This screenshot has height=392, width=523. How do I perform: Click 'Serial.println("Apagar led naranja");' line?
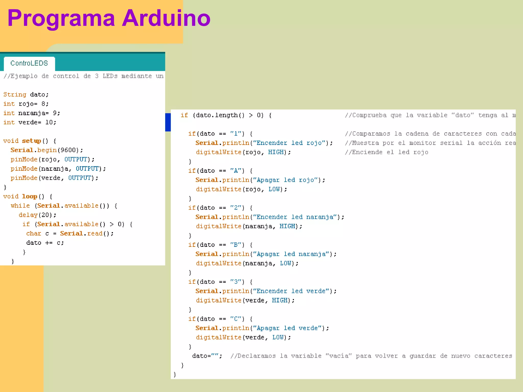coord(266,254)
